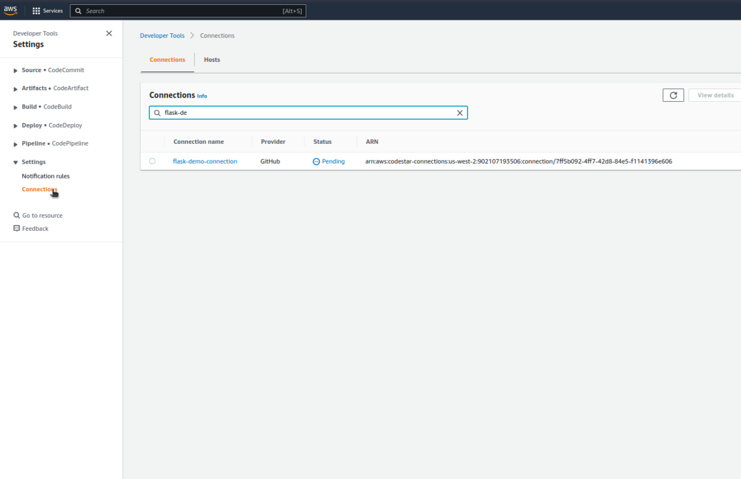Select the flask-demo-connection radio button
Viewport: 741px width, 479px height.
click(153, 161)
